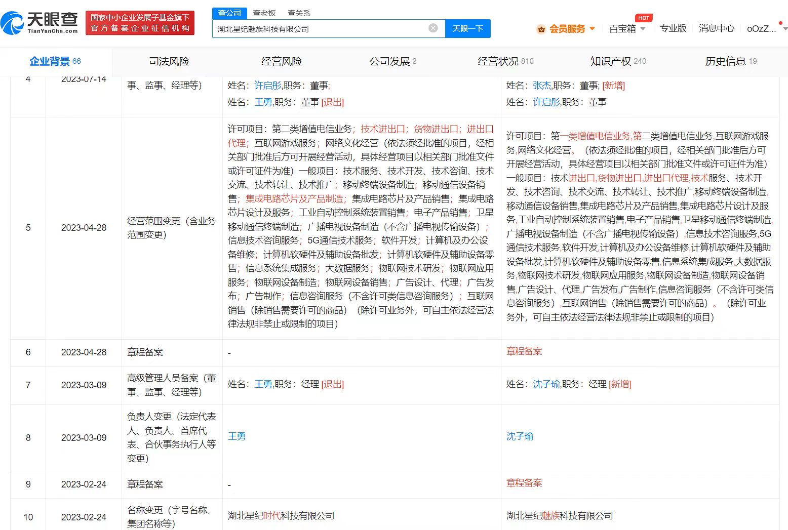
Task: Open 张杰 link in the after-change column
Action: point(542,86)
